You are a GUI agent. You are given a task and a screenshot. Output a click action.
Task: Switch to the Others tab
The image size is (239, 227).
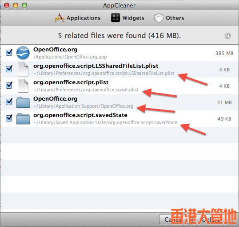[169, 18]
